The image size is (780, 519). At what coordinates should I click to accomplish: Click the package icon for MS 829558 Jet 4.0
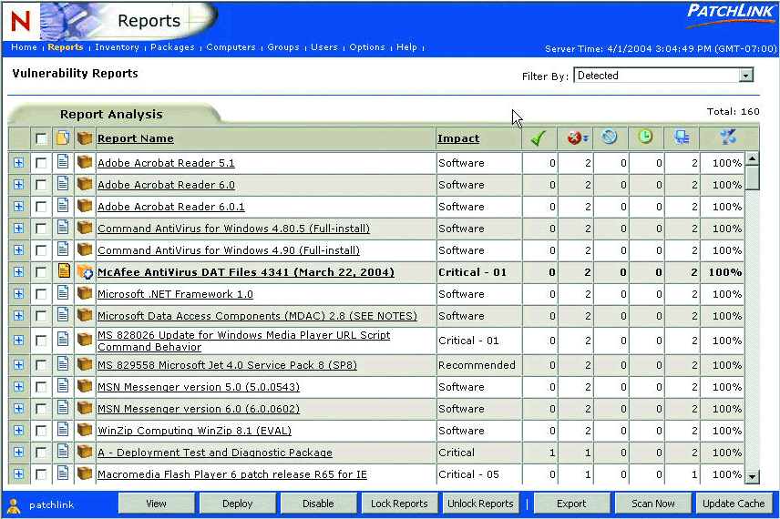coord(85,364)
